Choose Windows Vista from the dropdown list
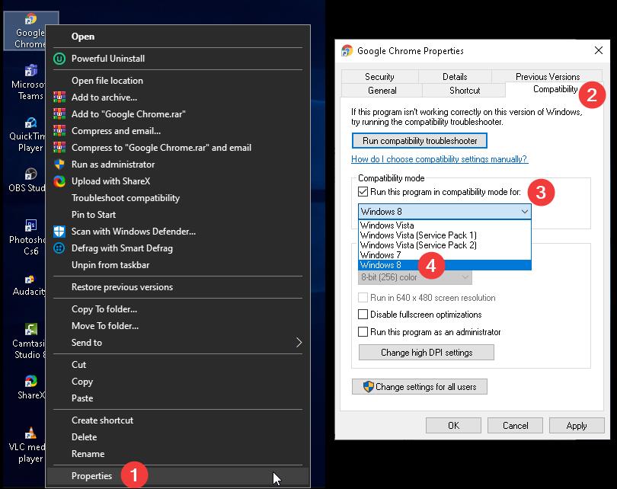 tap(445, 225)
